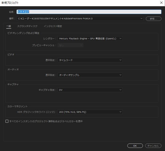Open the HDR グラフィックホワイト 203 dropdown
This screenshot has height=151, width=165.
click(x=90, y=112)
